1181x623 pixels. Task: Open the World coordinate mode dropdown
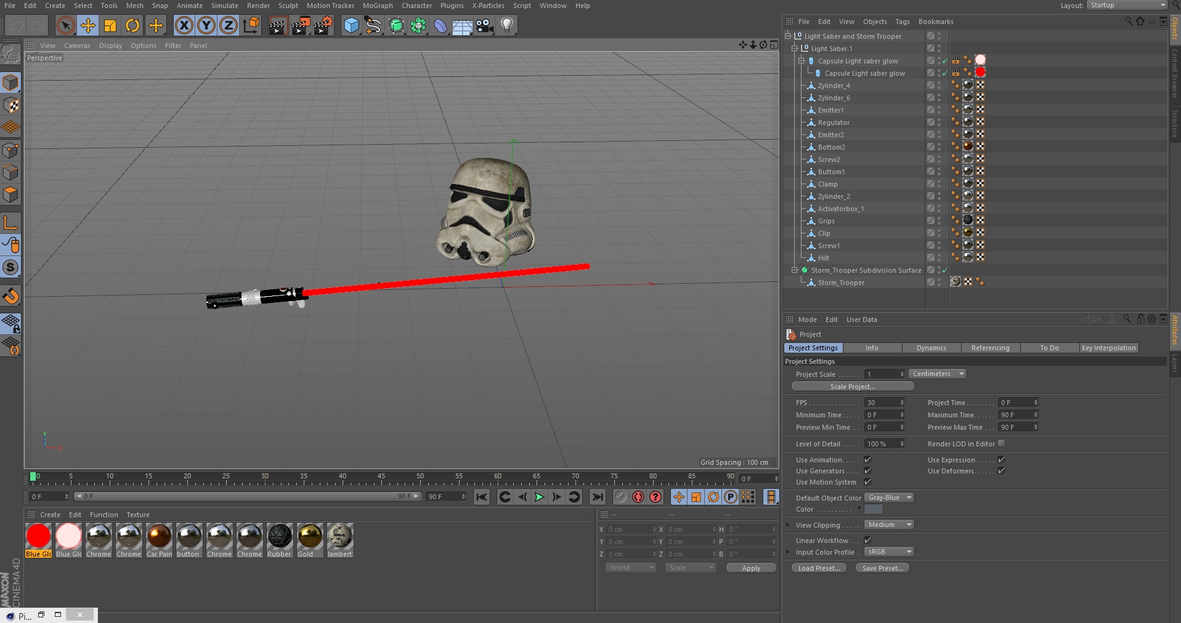pos(630,568)
